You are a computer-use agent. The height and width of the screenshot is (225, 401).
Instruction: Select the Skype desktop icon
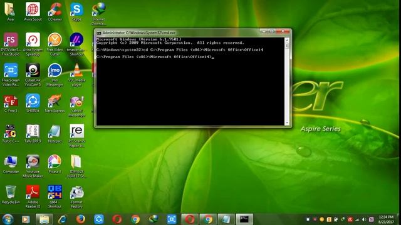pos(76,12)
